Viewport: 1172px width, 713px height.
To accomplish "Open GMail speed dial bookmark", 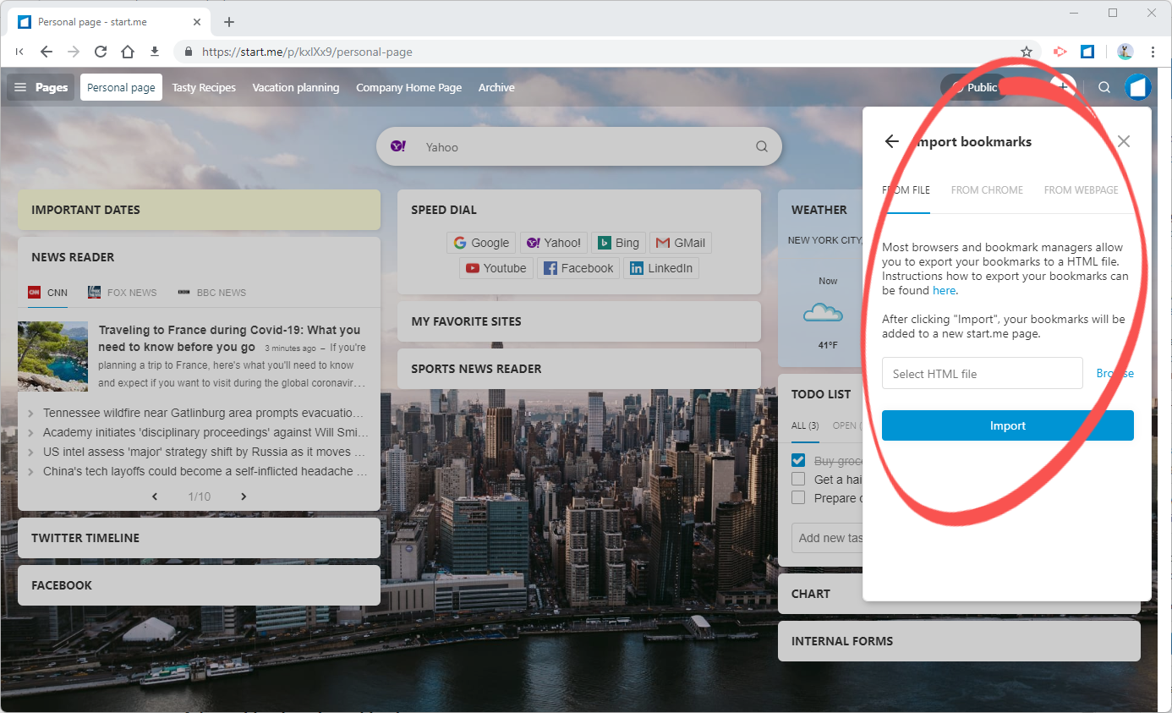I will tap(681, 243).
